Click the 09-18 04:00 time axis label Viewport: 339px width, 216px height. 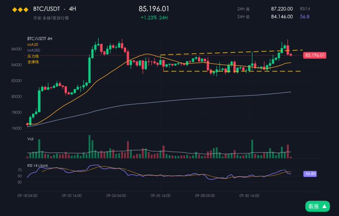pyautogui.click(x=27, y=196)
